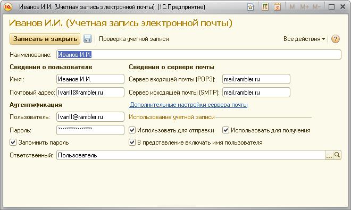This screenshot has height=210, width=351.
Task: Click the Наименование input field
Action: pos(199,55)
